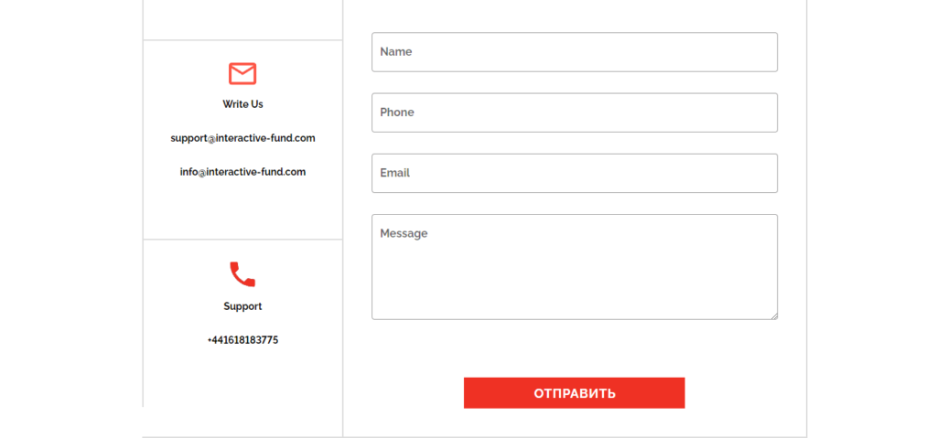Click the Name placeholder text

(395, 52)
